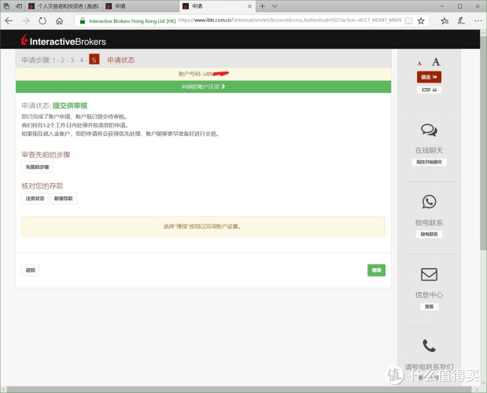The image size is (487, 393).
Task: Click the online chat speech bubbles icon
Action: click(x=429, y=130)
